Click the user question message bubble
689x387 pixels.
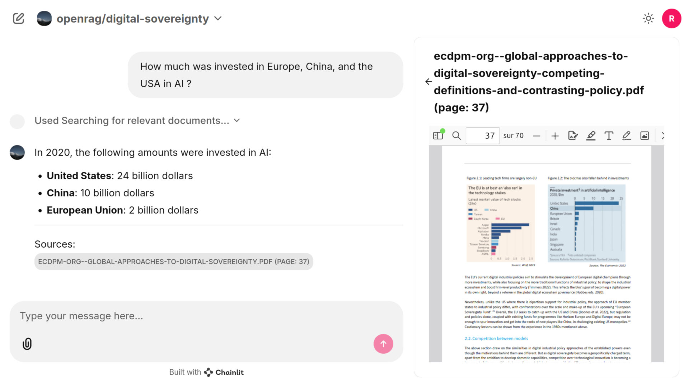(x=266, y=75)
